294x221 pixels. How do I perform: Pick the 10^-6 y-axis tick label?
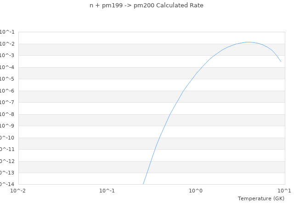tap(7, 91)
